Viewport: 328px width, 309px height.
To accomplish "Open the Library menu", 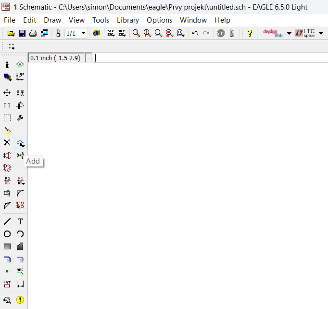I will pos(127,20).
